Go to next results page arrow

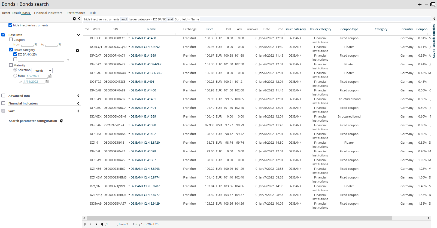click(x=96, y=224)
